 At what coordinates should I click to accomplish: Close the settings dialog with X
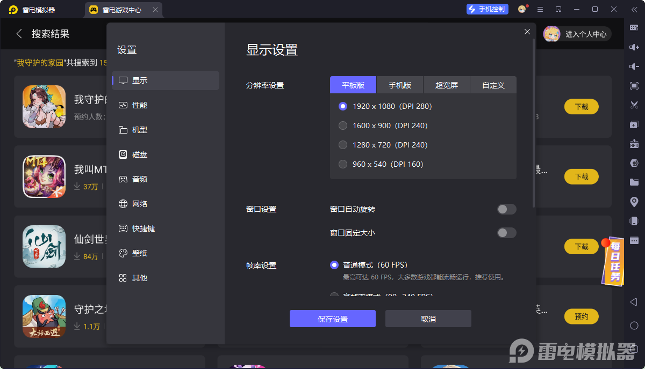527,32
